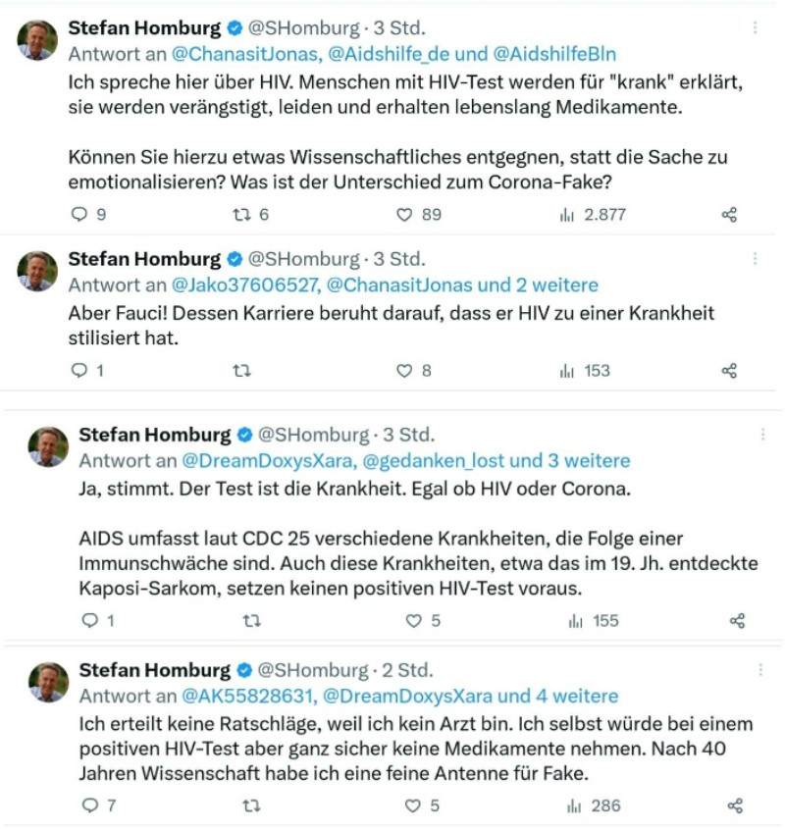Click verified badge on third tweet
The height and width of the screenshot is (830, 785).
(x=242, y=435)
